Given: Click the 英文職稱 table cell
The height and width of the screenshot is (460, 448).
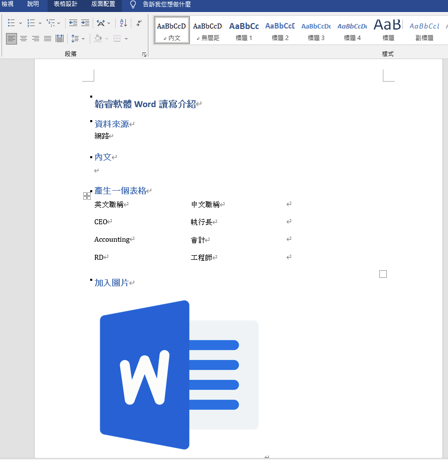Looking at the screenshot, I should pyautogui.click(x=109, y=205).
